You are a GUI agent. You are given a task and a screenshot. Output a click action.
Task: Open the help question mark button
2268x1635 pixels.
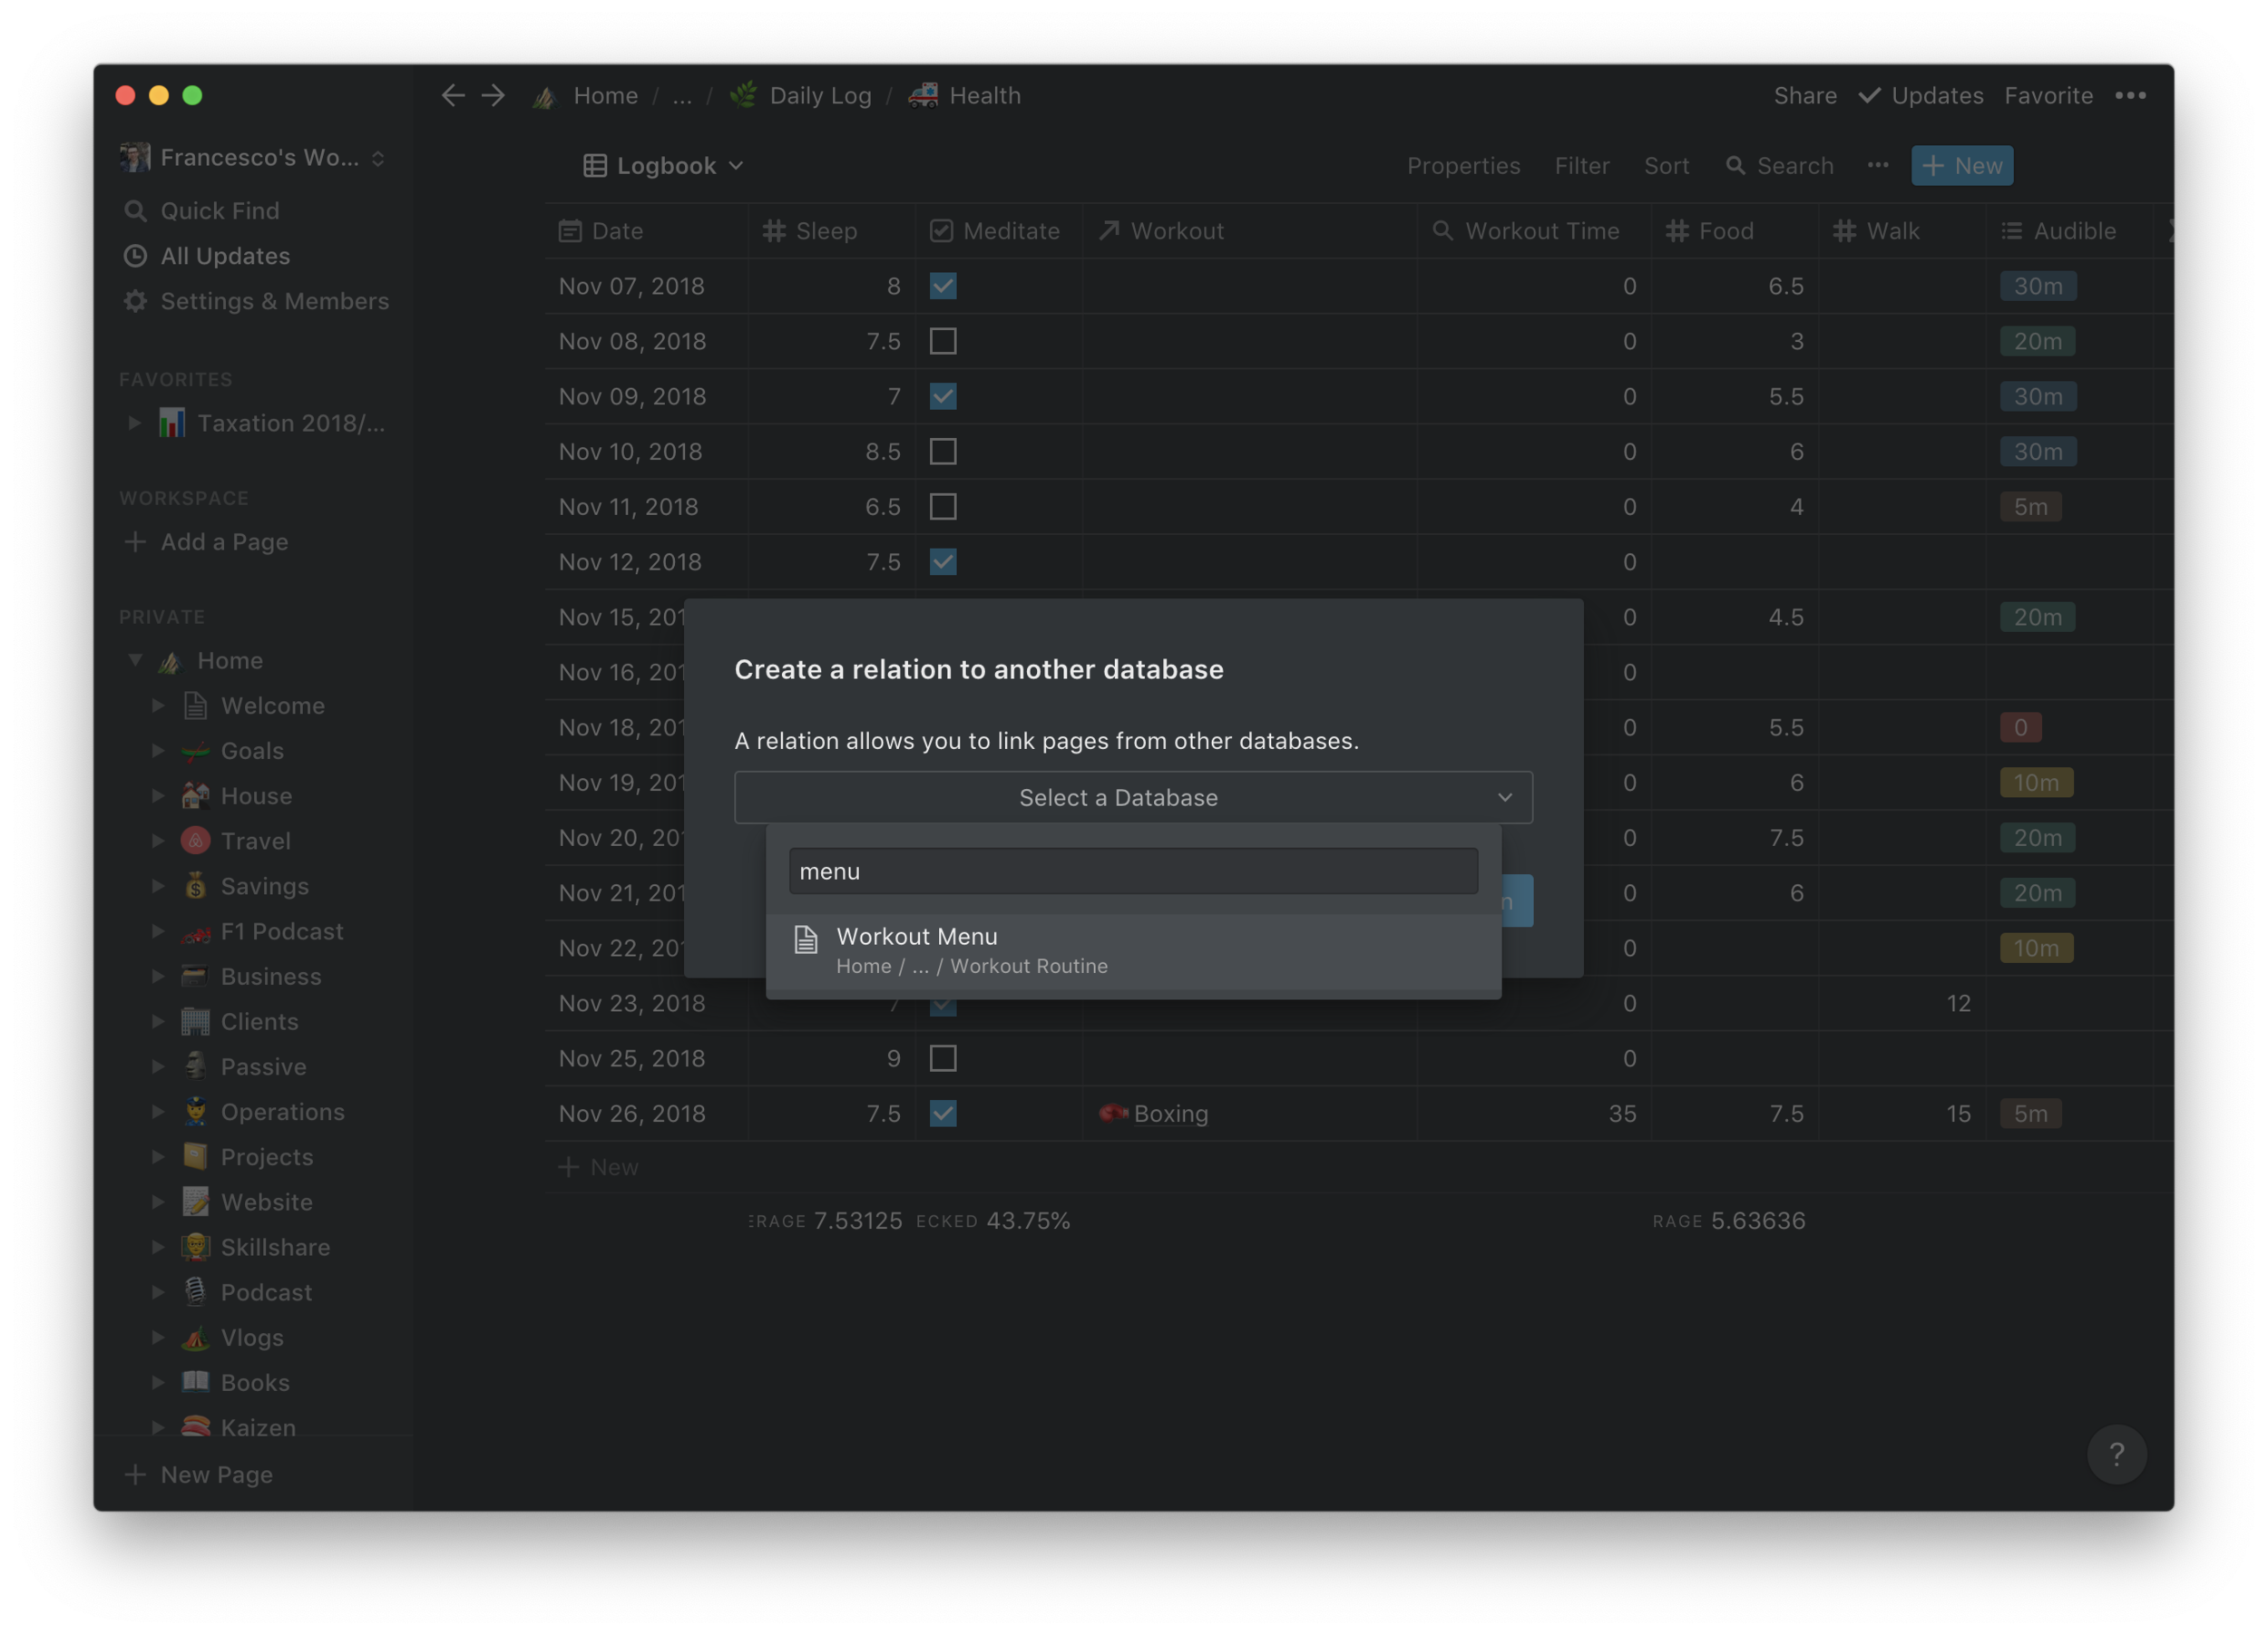[2116, 1455]
